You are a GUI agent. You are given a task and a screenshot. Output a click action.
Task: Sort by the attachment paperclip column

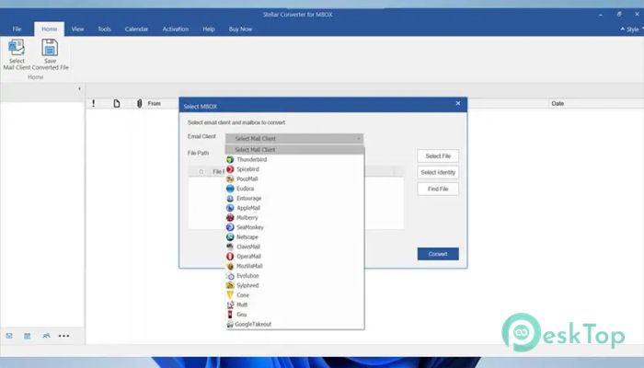[x=139, y=103]
